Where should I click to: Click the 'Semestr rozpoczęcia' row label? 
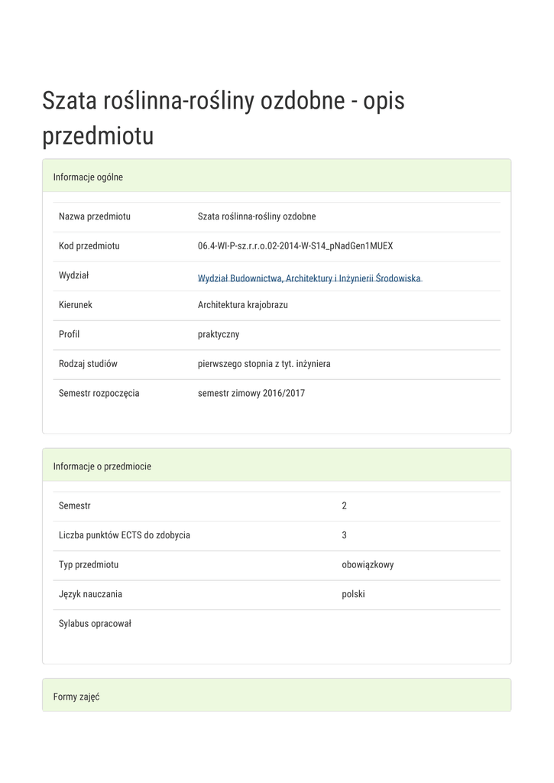99,393
